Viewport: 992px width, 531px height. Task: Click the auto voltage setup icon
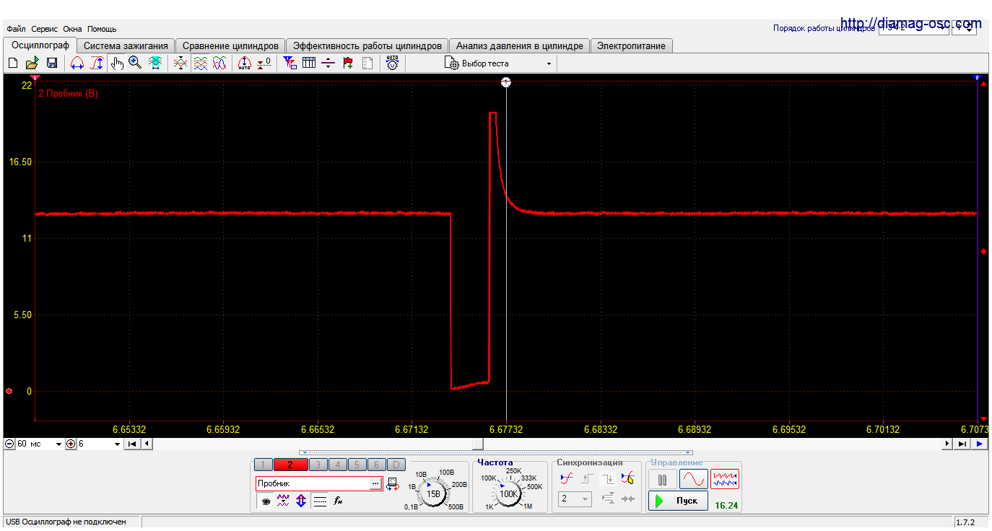(x=392, y=63)
